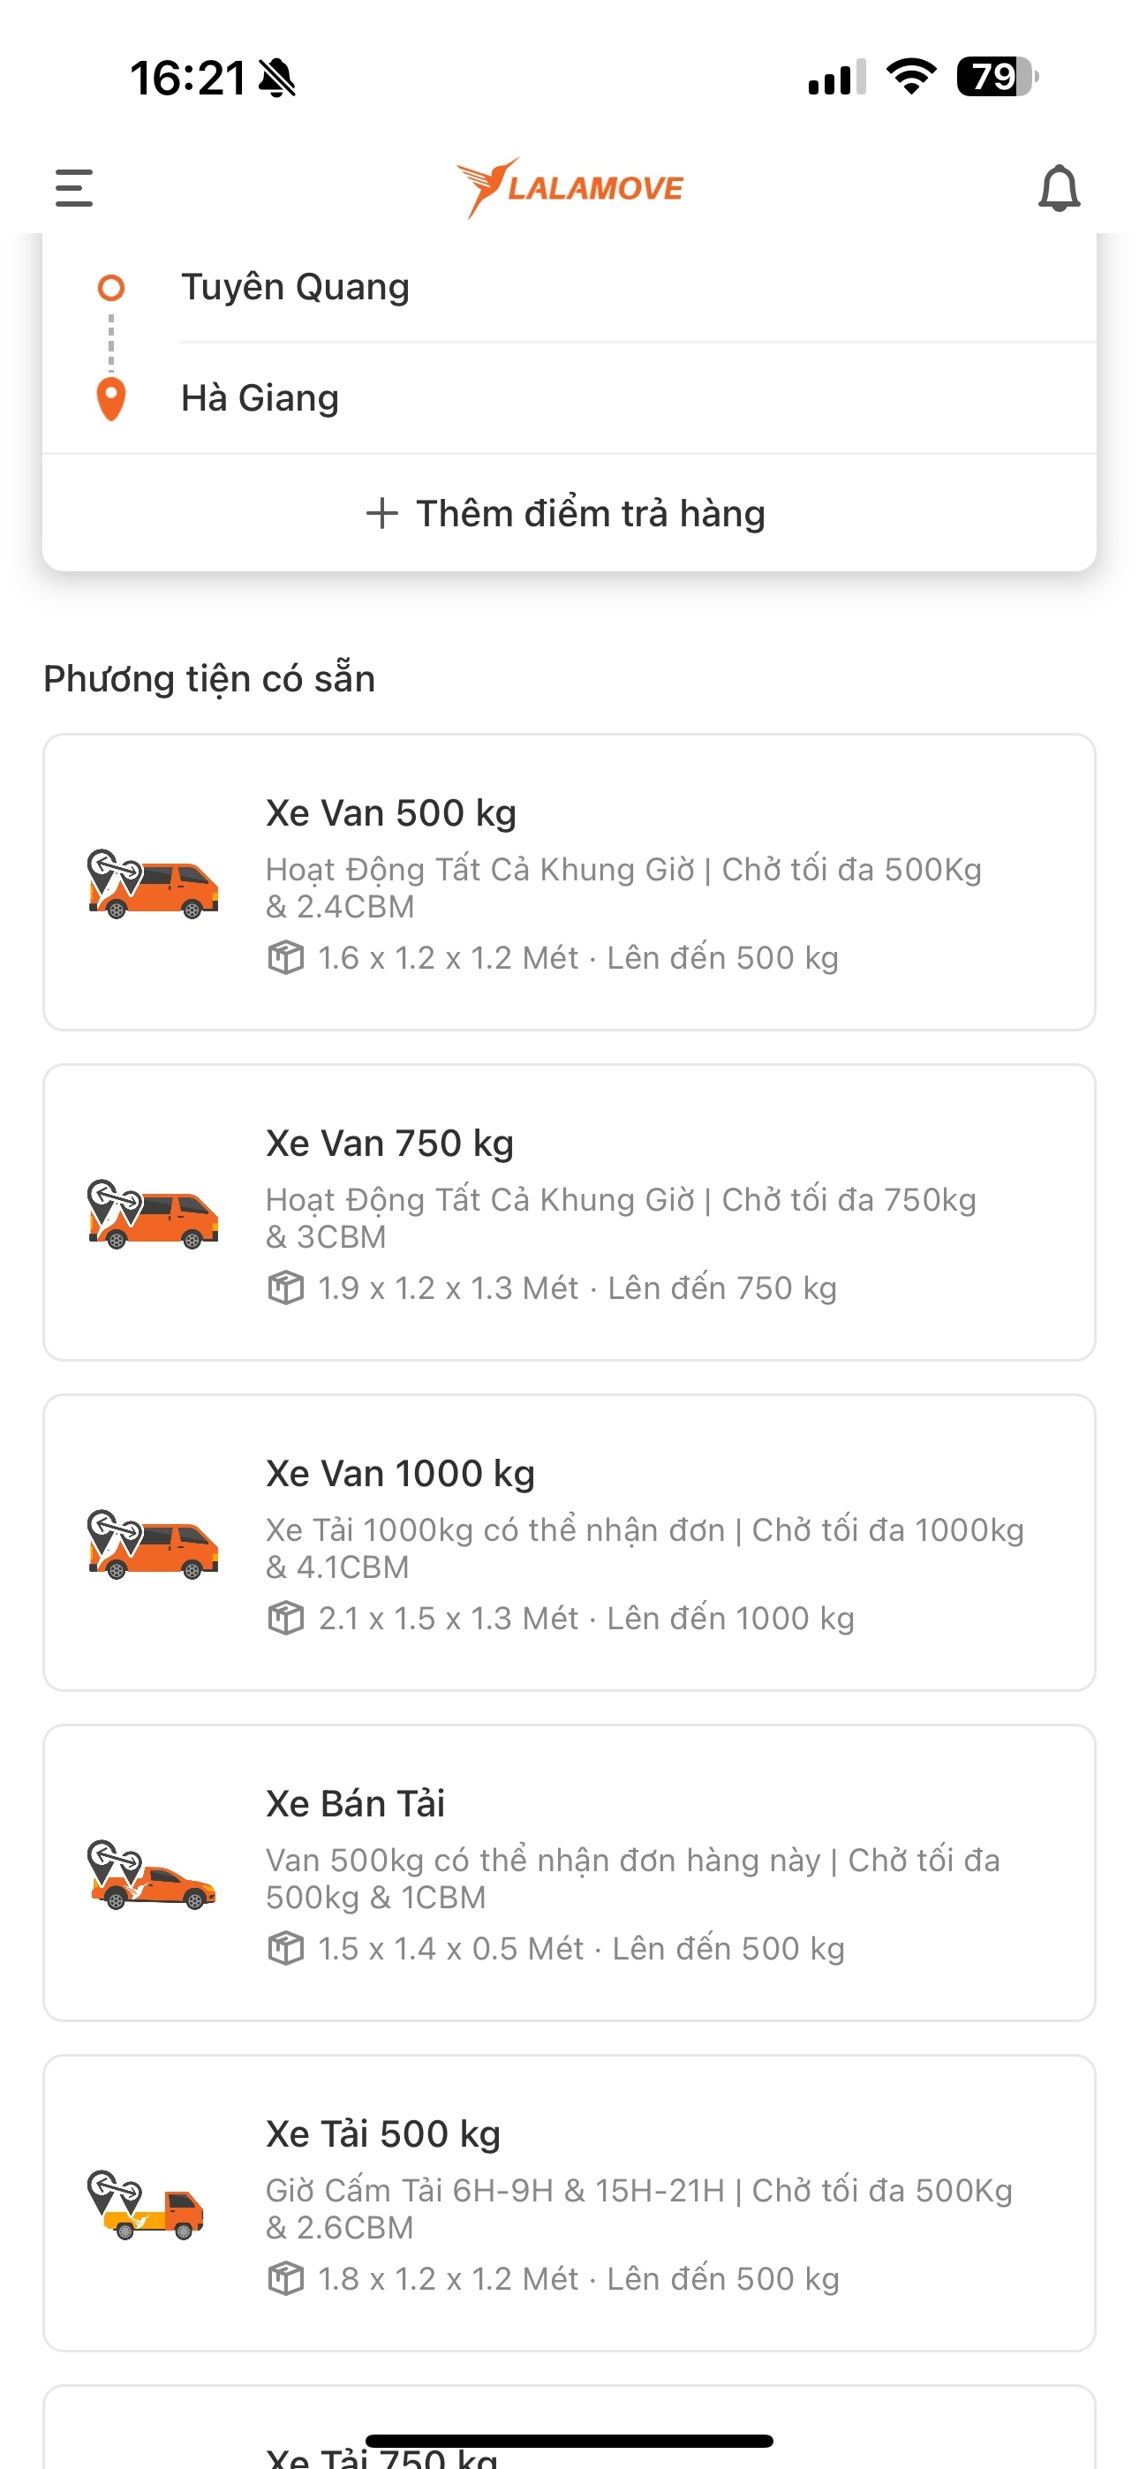The width and height of the screenshot is (1139, 2469).
Task: Select the Xe Van 750 kg option
Action: (x=569, y=1212)
